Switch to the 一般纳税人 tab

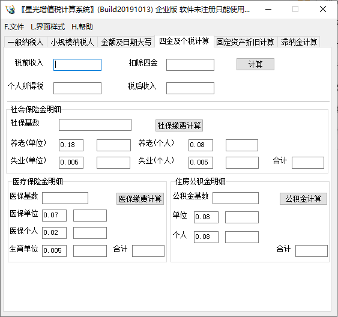click(26, 42)
